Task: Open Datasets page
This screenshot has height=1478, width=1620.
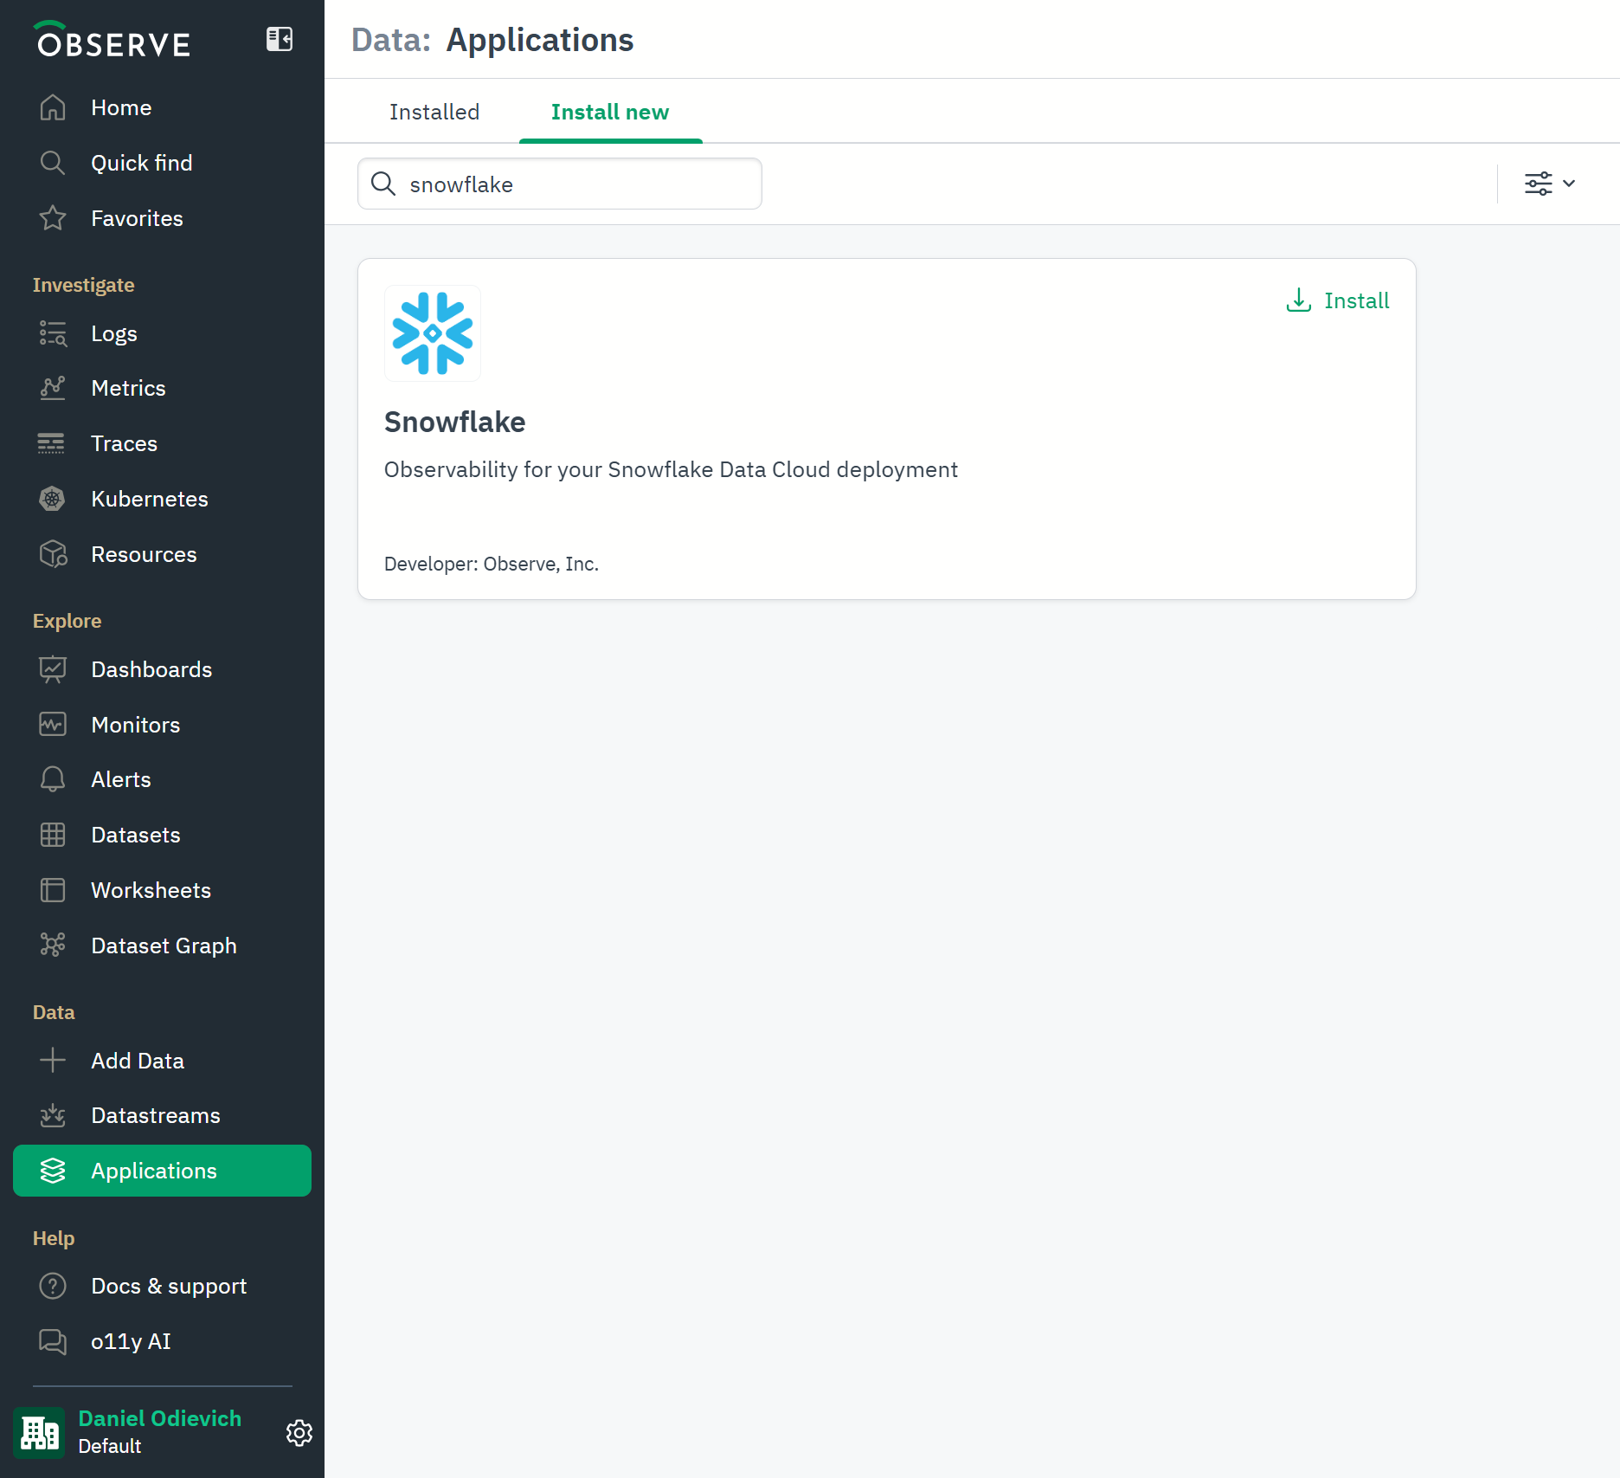Action: 136,835
